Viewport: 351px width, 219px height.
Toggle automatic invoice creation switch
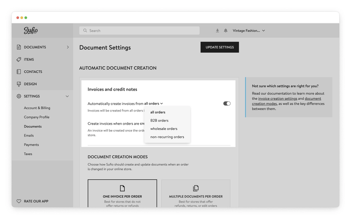227,104
